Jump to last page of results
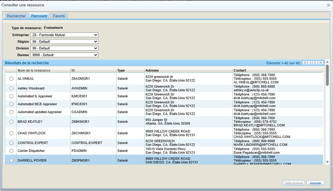Screen dimensions: 333x191 click(320, 63)
